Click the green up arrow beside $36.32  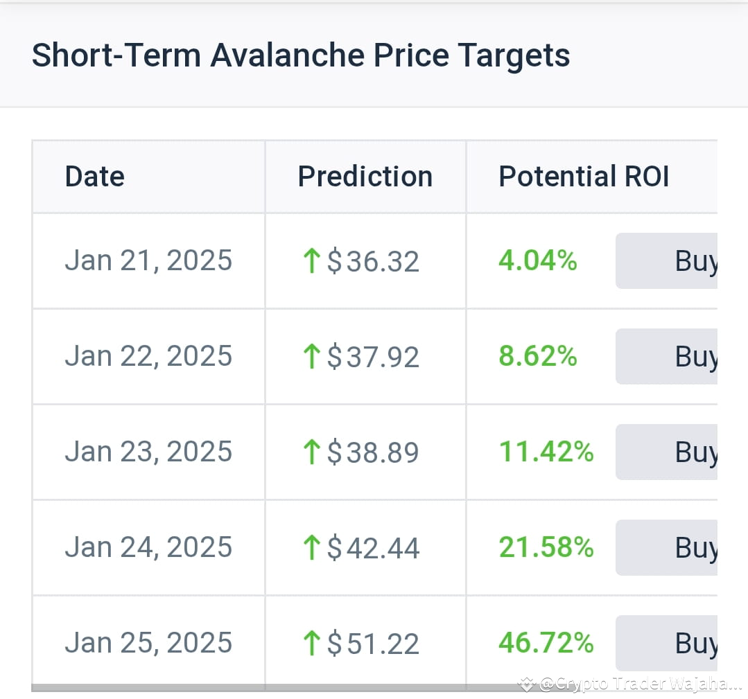311,261
